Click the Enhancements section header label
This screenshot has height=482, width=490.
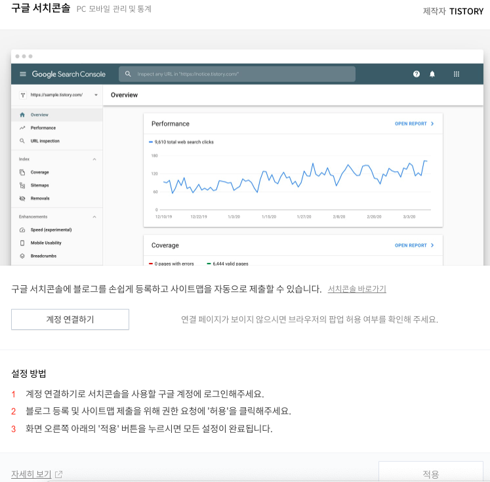[x=33, y=217]
